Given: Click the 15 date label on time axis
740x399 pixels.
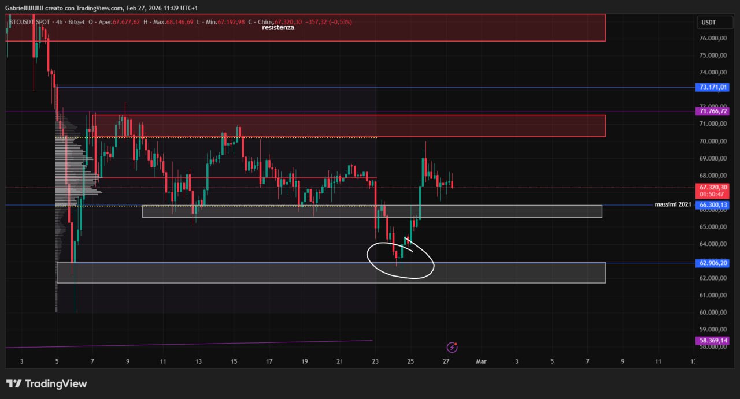Looking at the screenshot, I should click(234, 361).
